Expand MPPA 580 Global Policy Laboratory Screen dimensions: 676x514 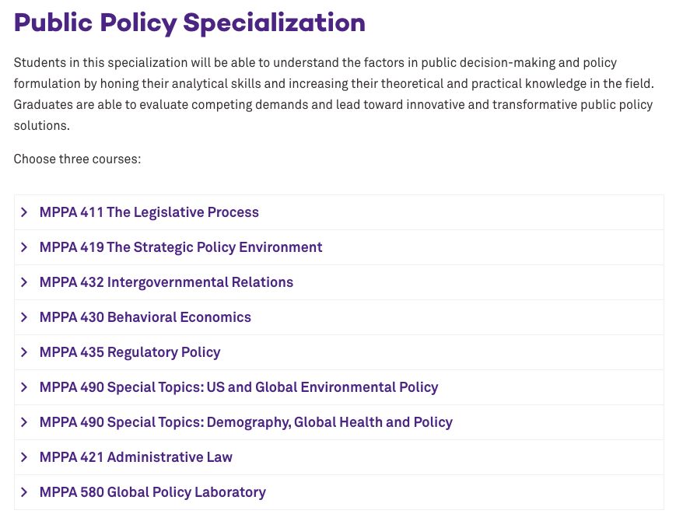tap(152, 492)
